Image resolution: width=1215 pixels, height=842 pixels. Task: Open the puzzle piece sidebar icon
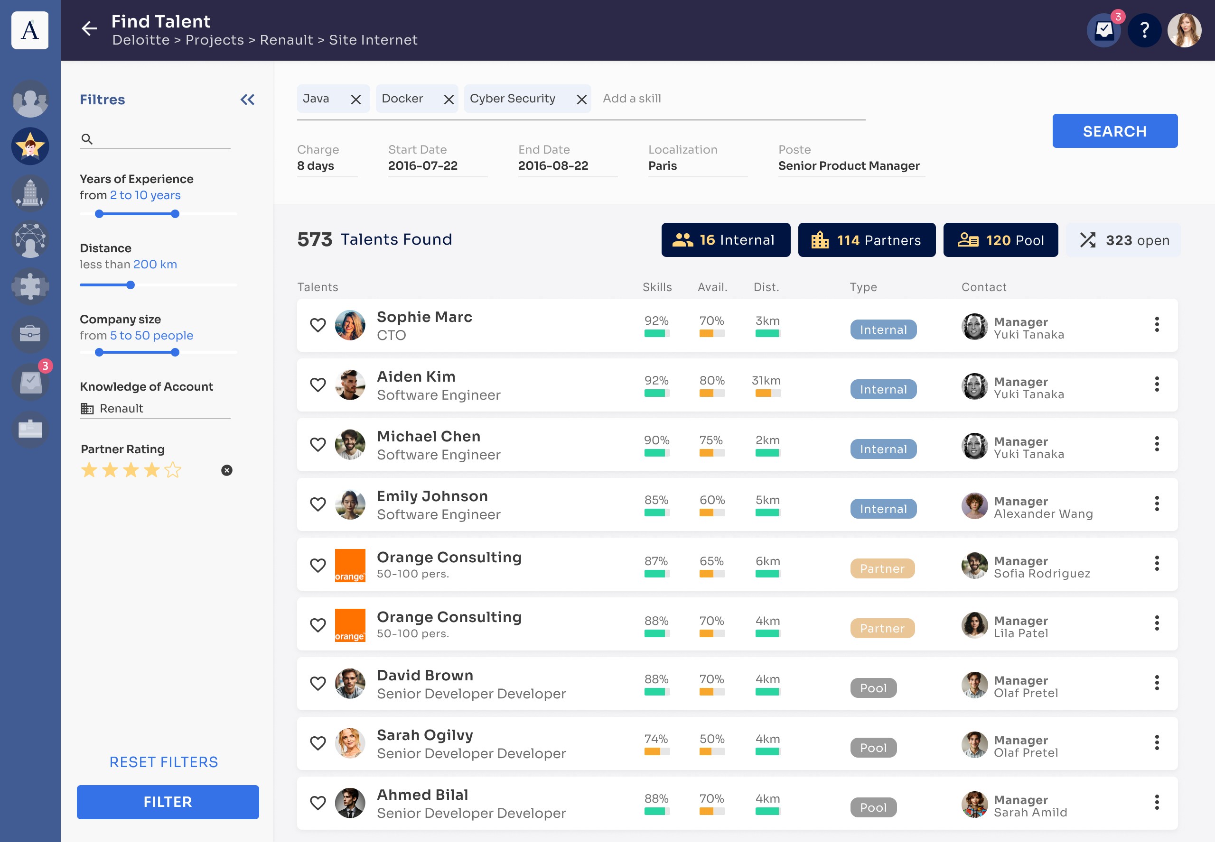pos(30,286)
